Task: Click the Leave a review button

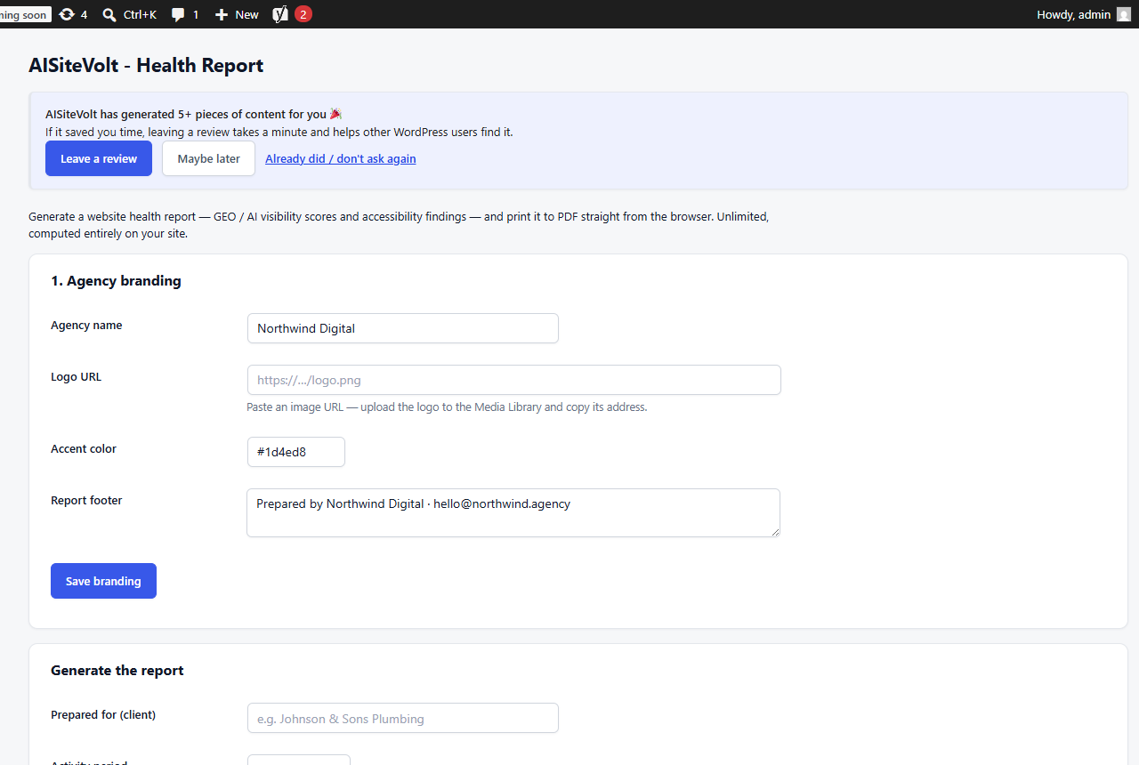Action: [99, 158]
